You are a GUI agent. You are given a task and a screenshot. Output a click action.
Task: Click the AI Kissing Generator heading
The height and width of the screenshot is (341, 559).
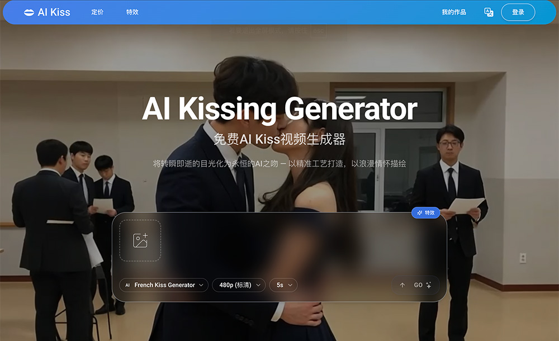click(279, 109)
